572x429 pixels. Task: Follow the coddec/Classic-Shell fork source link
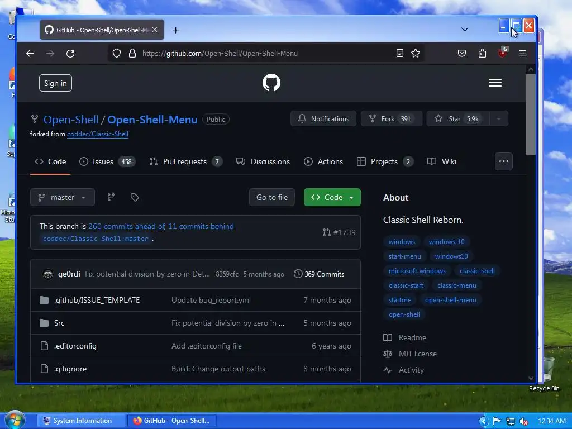coord(97,134)
